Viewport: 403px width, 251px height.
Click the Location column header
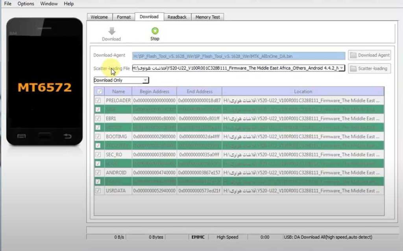point(303,92)
